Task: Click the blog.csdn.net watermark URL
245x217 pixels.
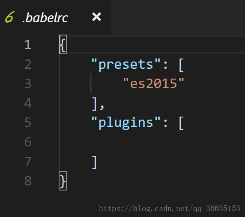Action: point(170,208)
